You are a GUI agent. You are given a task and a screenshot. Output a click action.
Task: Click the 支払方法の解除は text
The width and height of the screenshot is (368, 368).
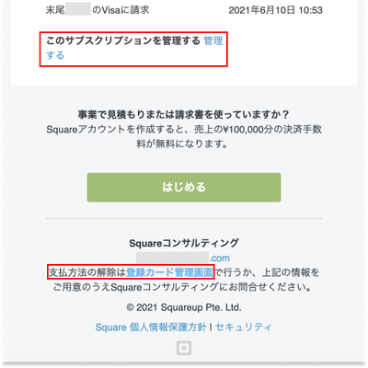(x=87, y=272)
